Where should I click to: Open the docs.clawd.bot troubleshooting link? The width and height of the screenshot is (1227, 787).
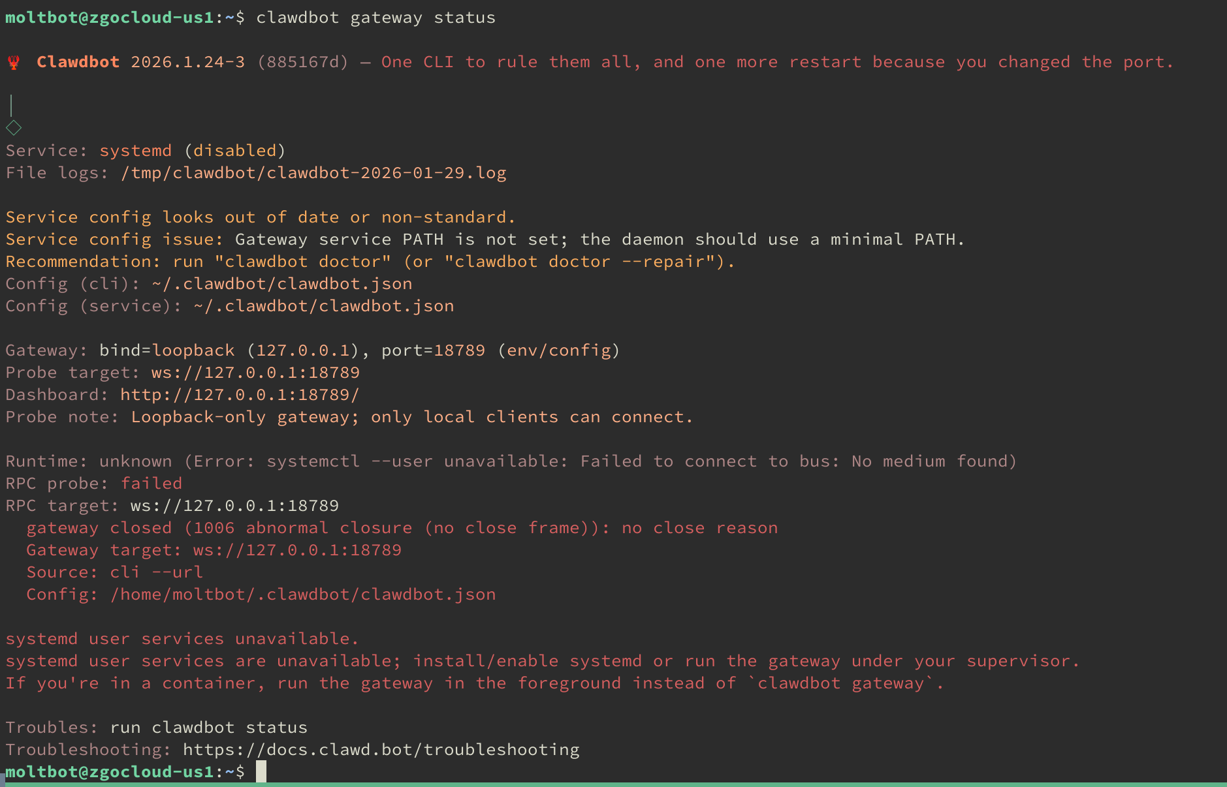(381, 750)
